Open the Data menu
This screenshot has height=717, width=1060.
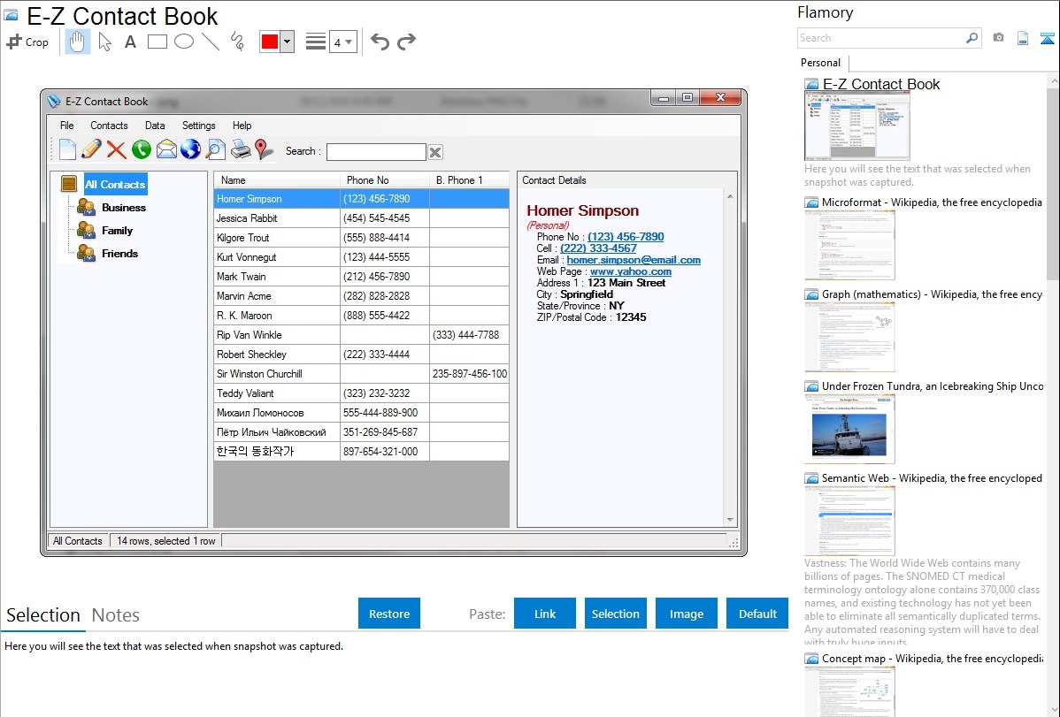click(x=155, y=126)
